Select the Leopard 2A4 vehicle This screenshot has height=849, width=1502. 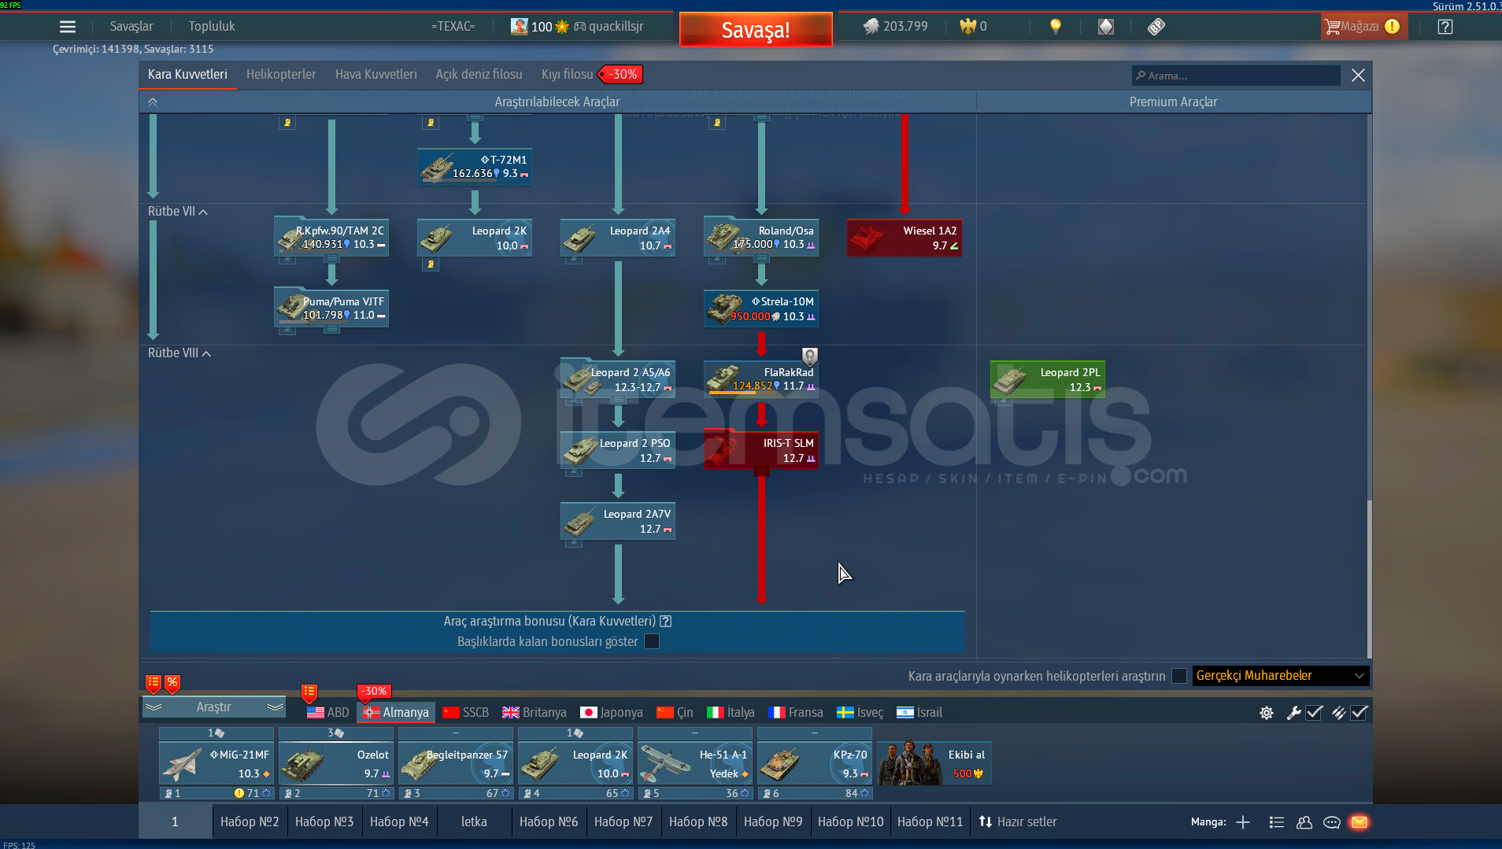pyautogui.click(x=618, y=238)
